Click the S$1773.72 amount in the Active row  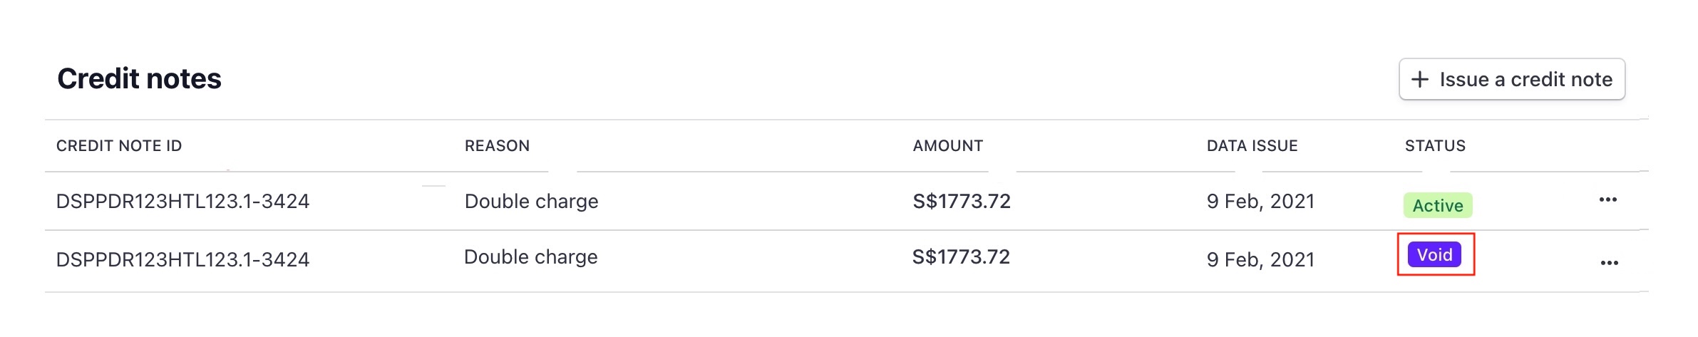pos(962,202)
